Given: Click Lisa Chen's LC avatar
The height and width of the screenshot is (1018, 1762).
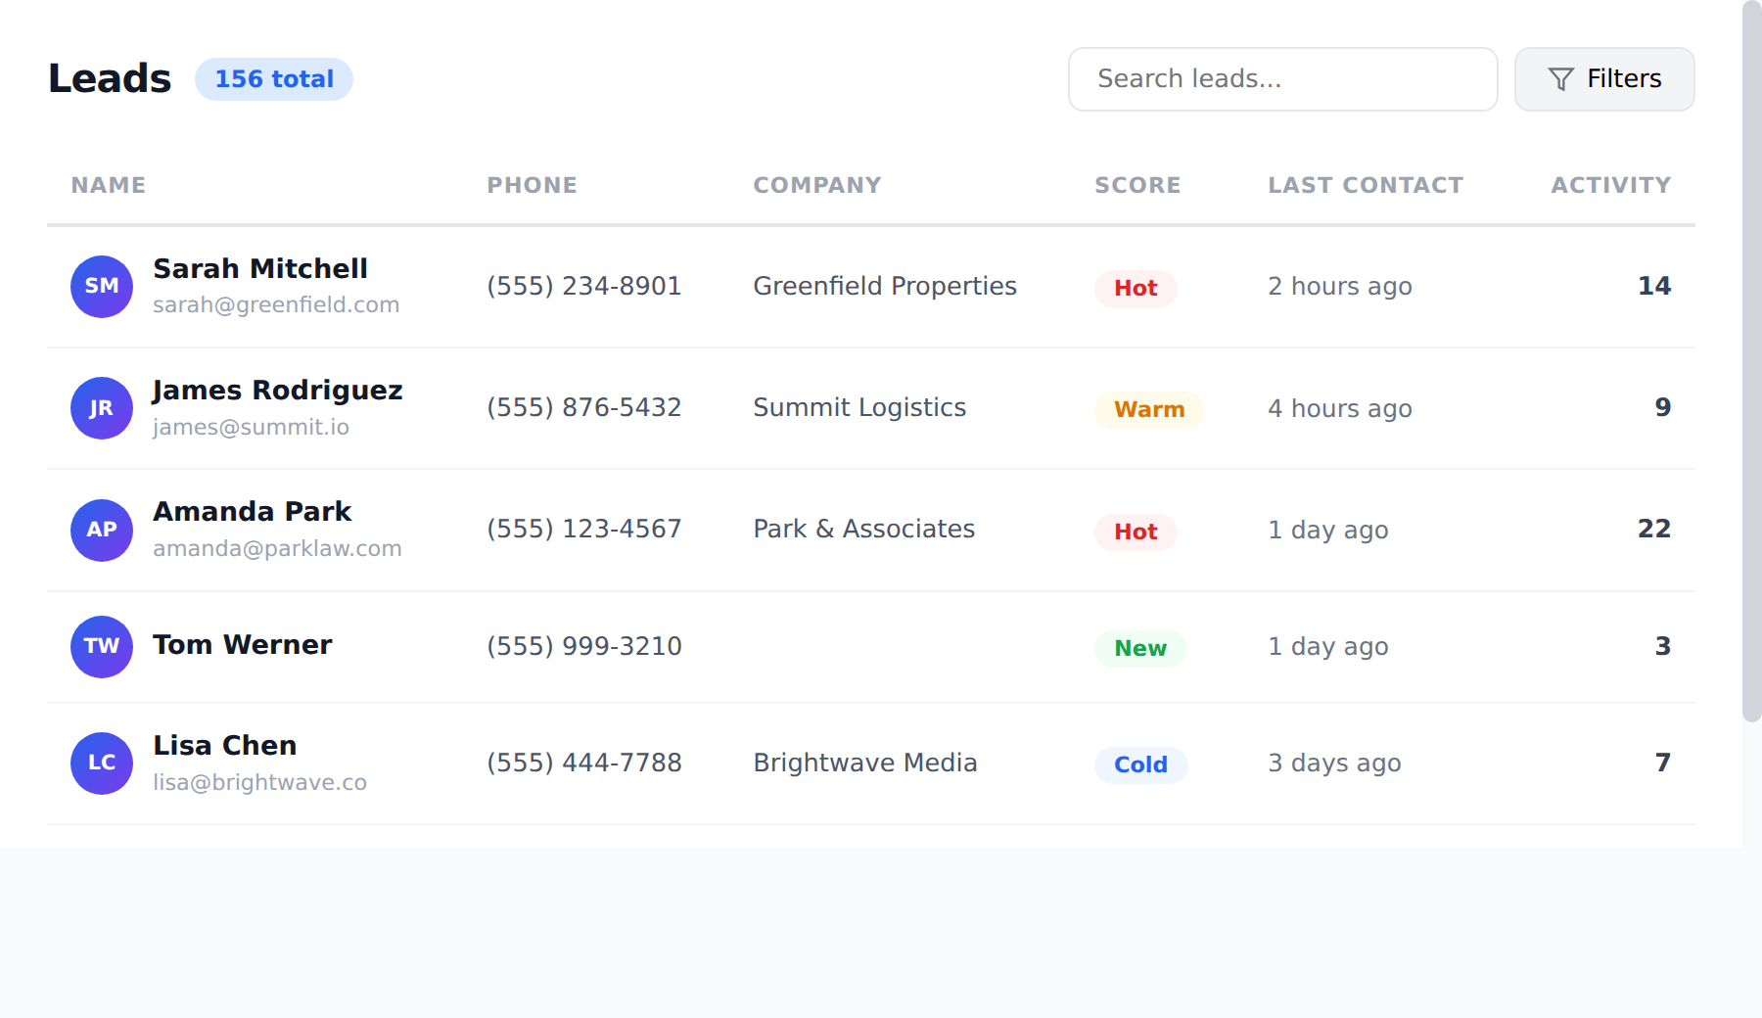Looking at the screenshot, I should click(101, 763).
